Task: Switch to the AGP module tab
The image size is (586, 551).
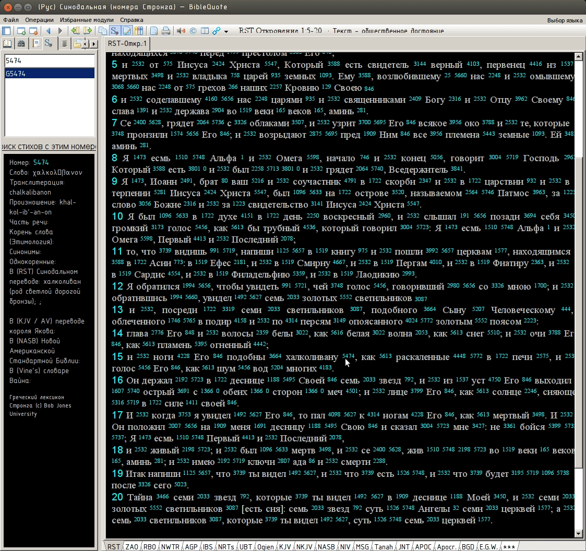Action: [191, 546]
